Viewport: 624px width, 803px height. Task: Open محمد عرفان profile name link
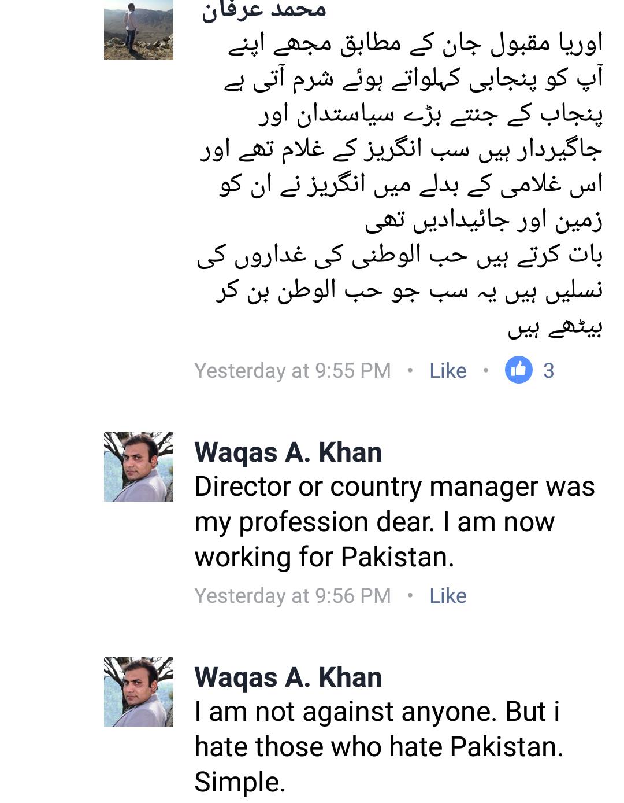pos(263,10)
